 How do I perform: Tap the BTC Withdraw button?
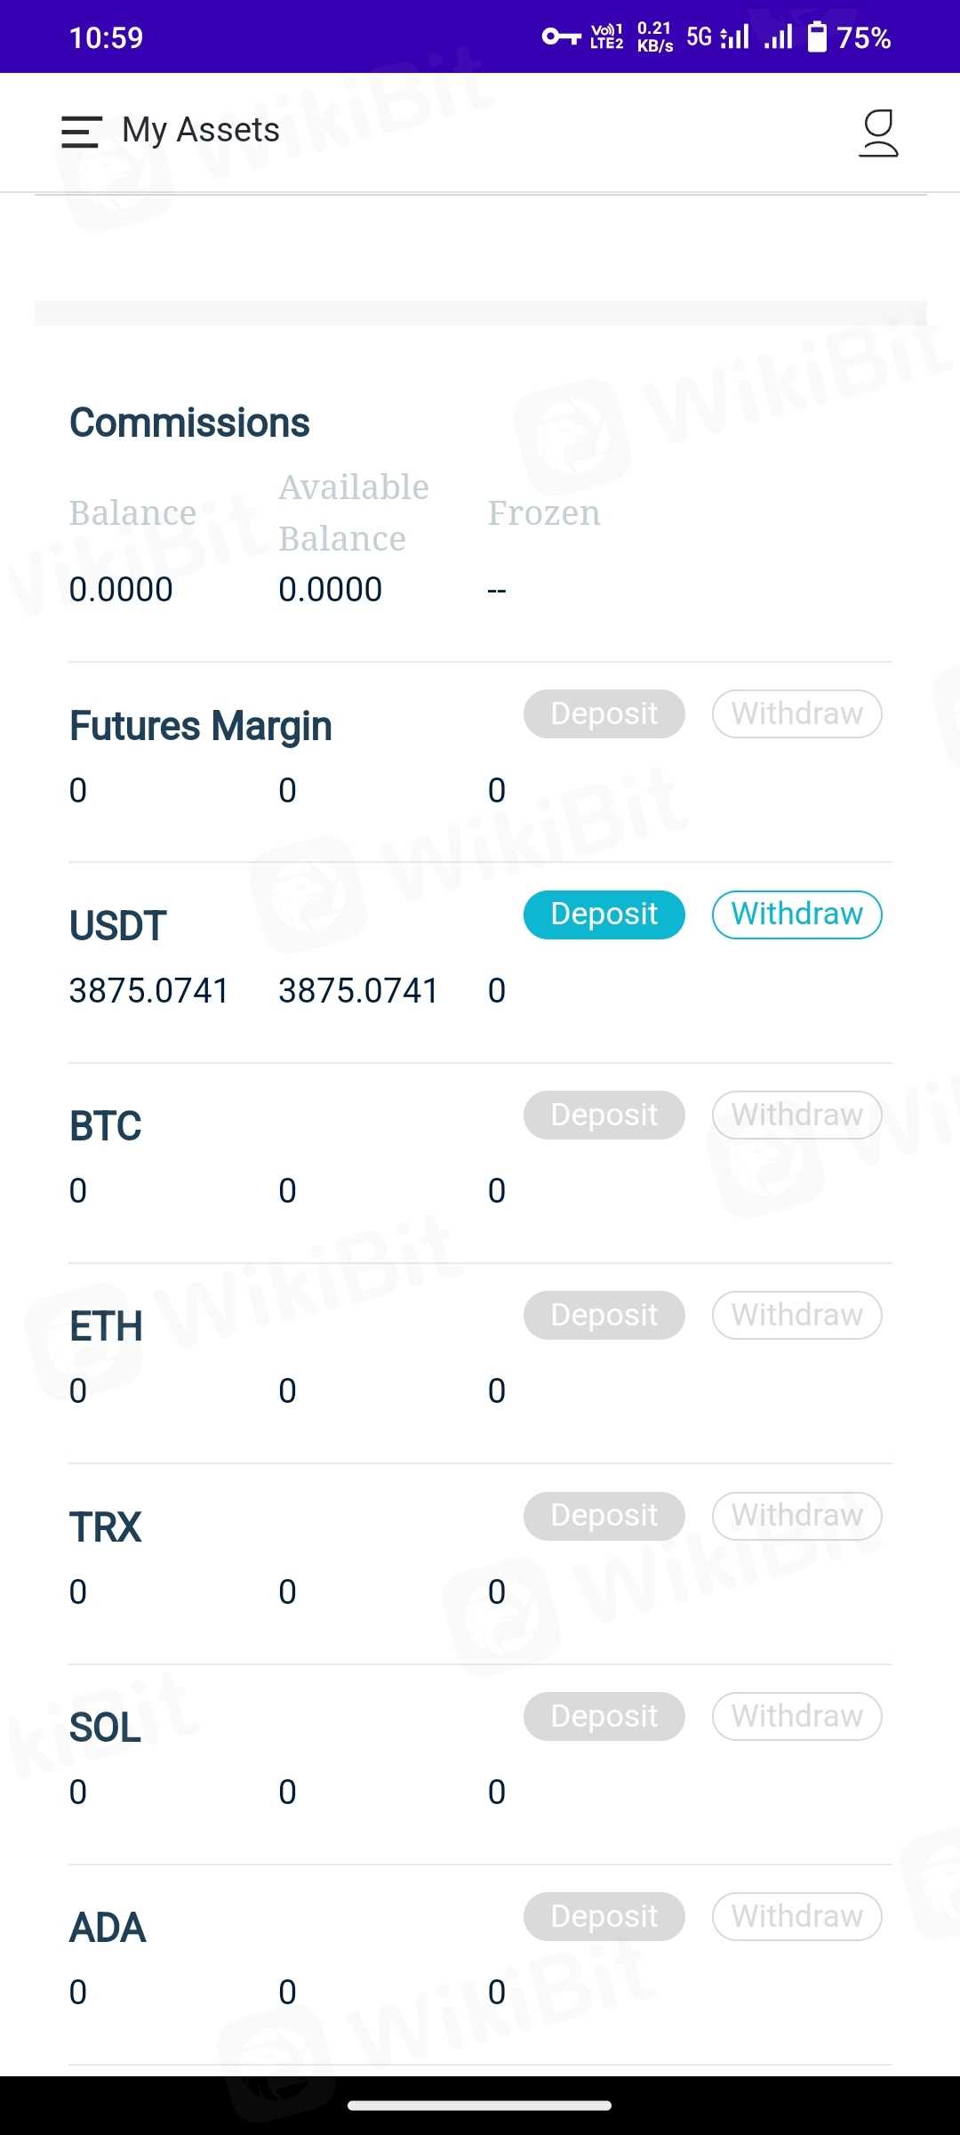(796, 1115)
